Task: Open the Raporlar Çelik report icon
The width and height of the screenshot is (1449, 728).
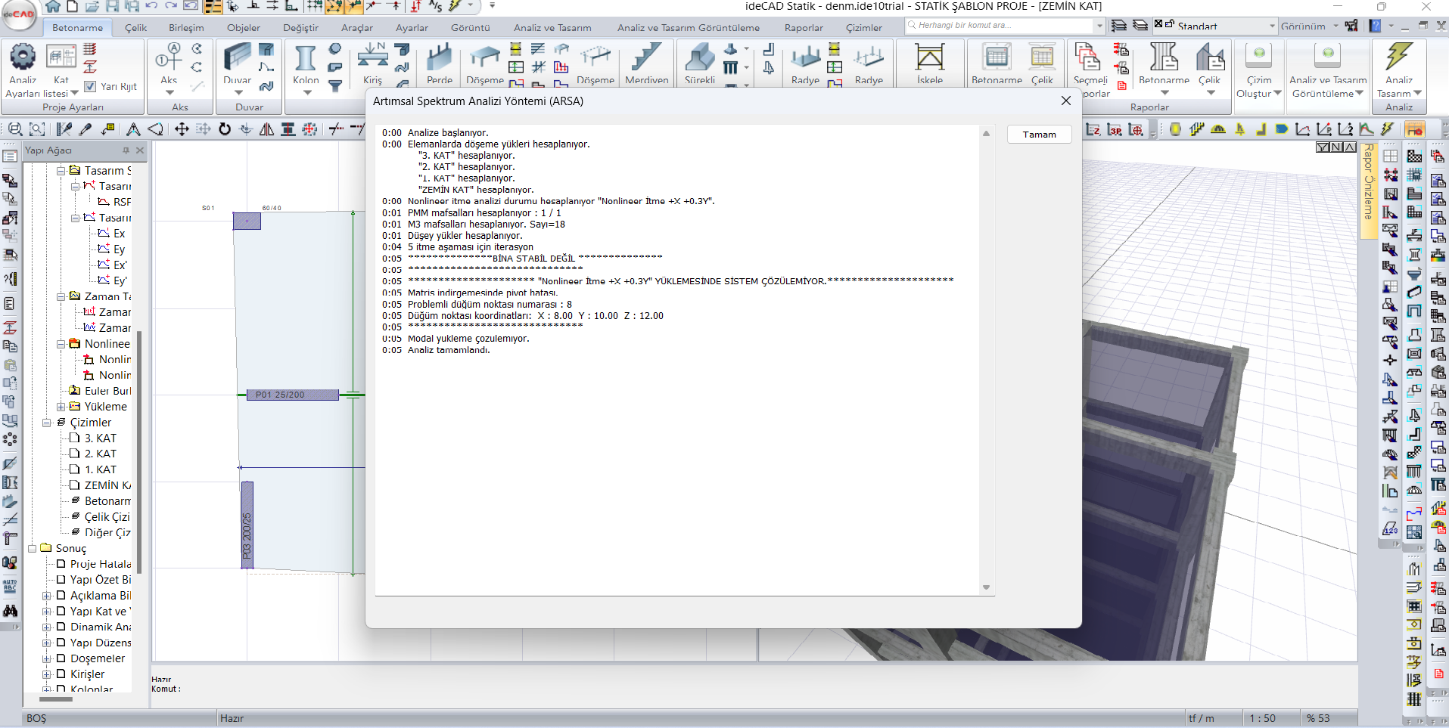Action: pos(1209,58)
